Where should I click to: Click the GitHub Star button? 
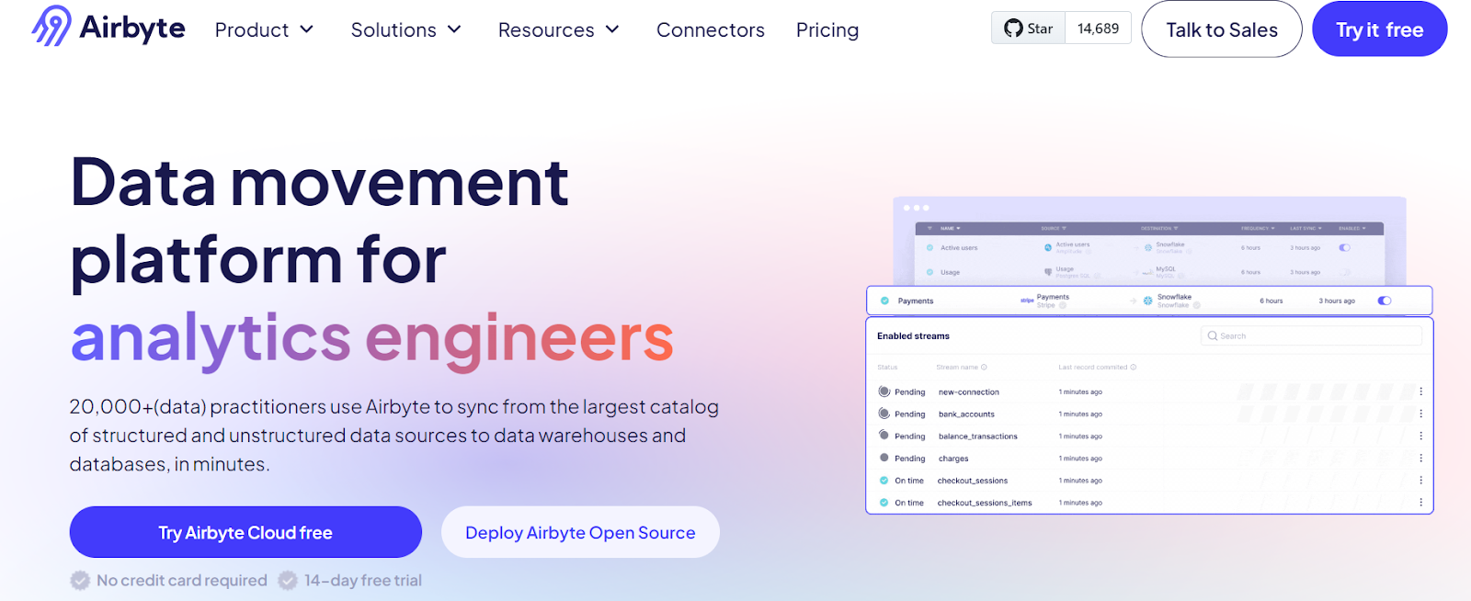tap(1029, 28)
